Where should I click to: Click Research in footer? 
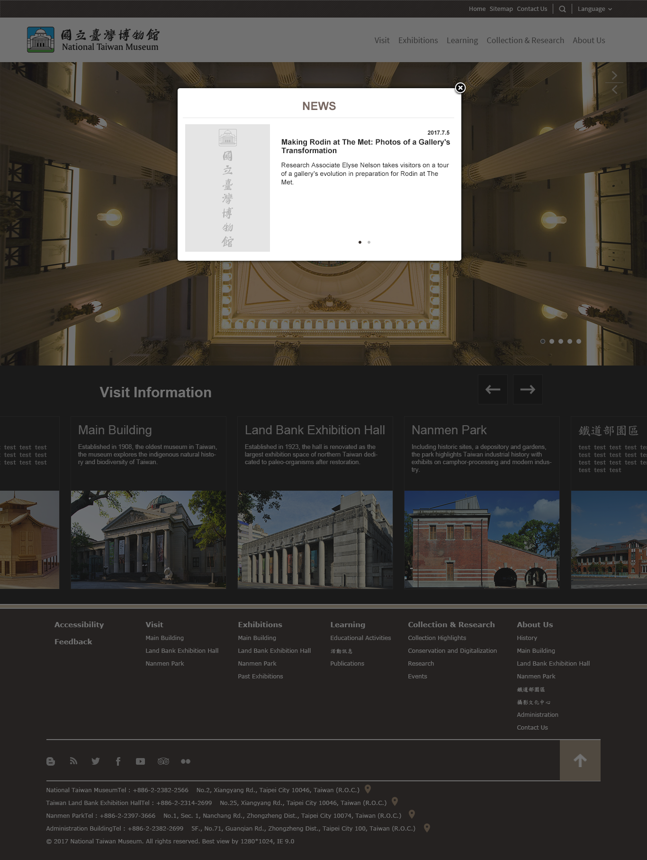pyautogui.click(x=421, y=664)
